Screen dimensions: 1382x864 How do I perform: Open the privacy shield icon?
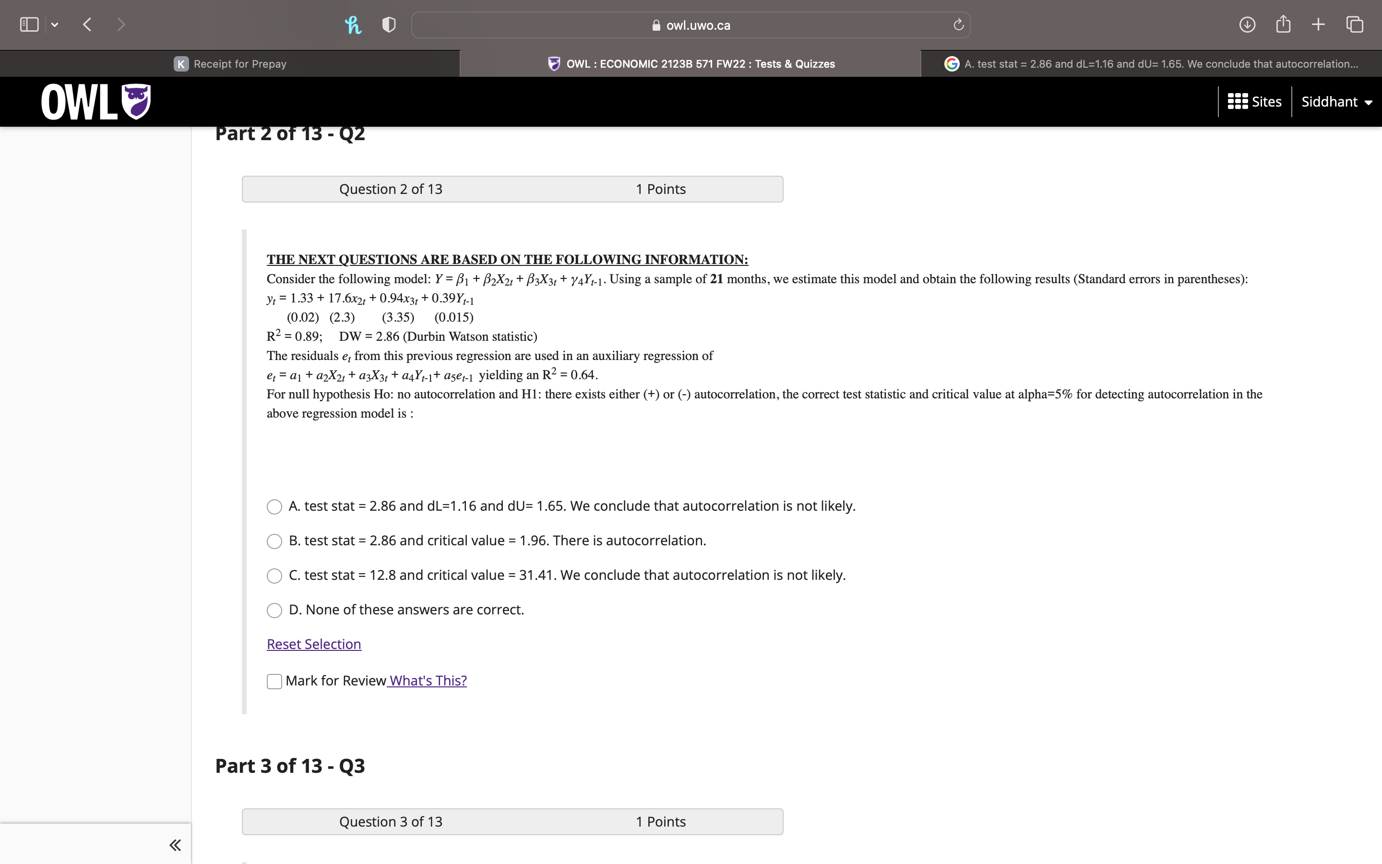pos(389,24)
